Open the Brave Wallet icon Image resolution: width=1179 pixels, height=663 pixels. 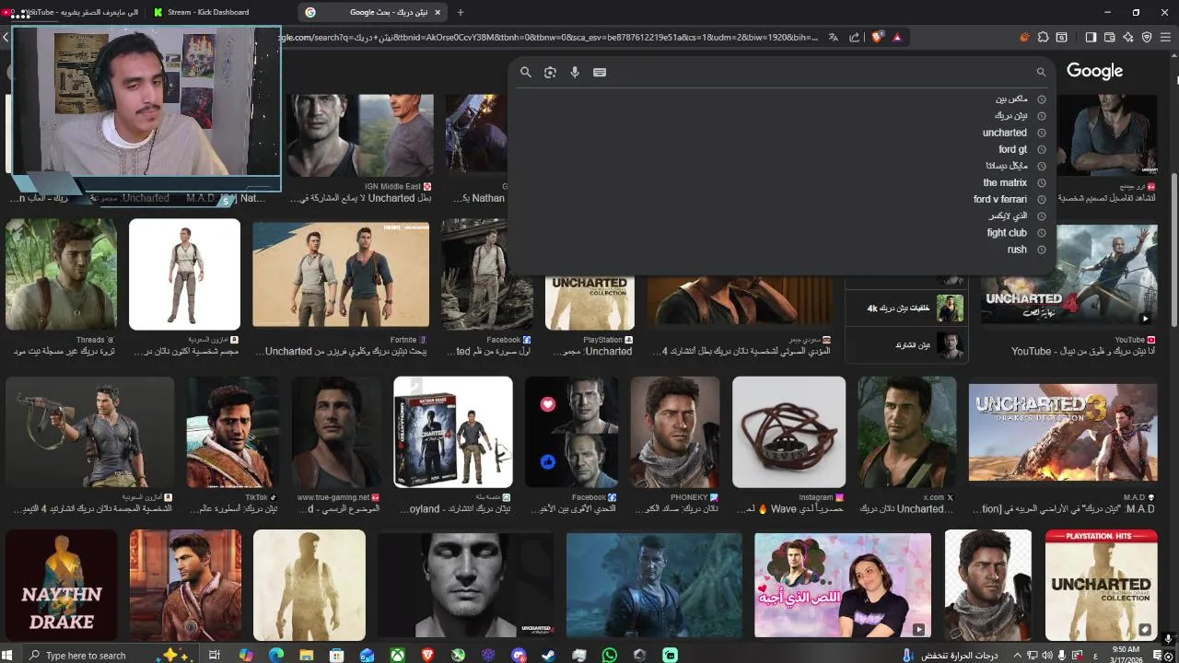click(1109, 37)
